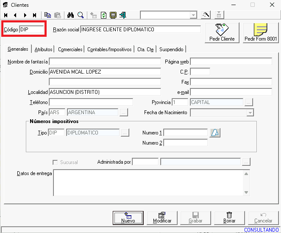Viewport: 281px width, 233px height.
Task: Go to the first record arrow
Action: click(x=6, y=15)
